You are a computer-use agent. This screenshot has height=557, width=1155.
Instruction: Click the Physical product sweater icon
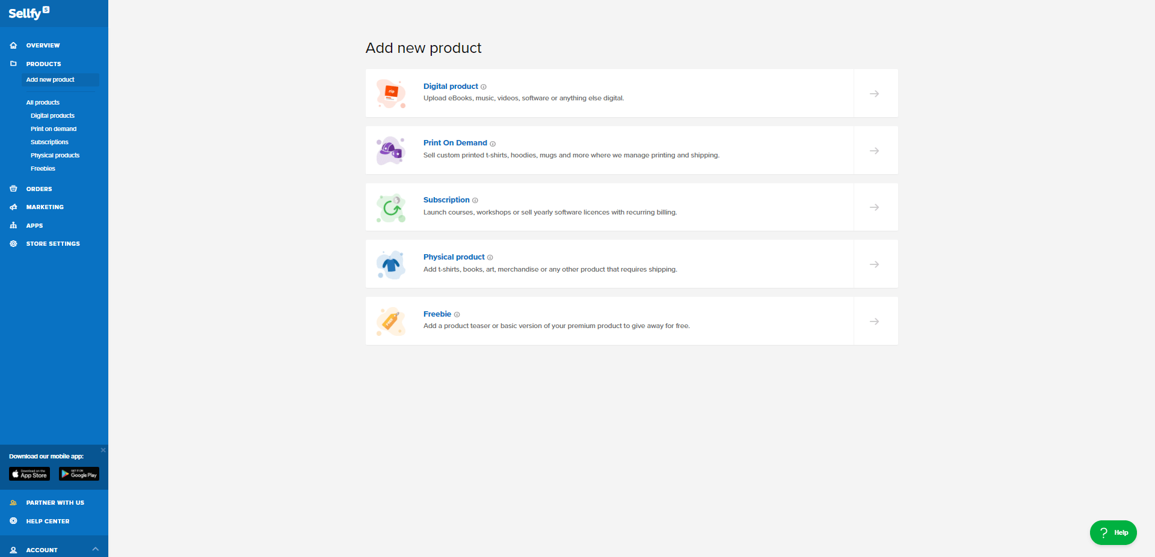(x=391, y=264)
